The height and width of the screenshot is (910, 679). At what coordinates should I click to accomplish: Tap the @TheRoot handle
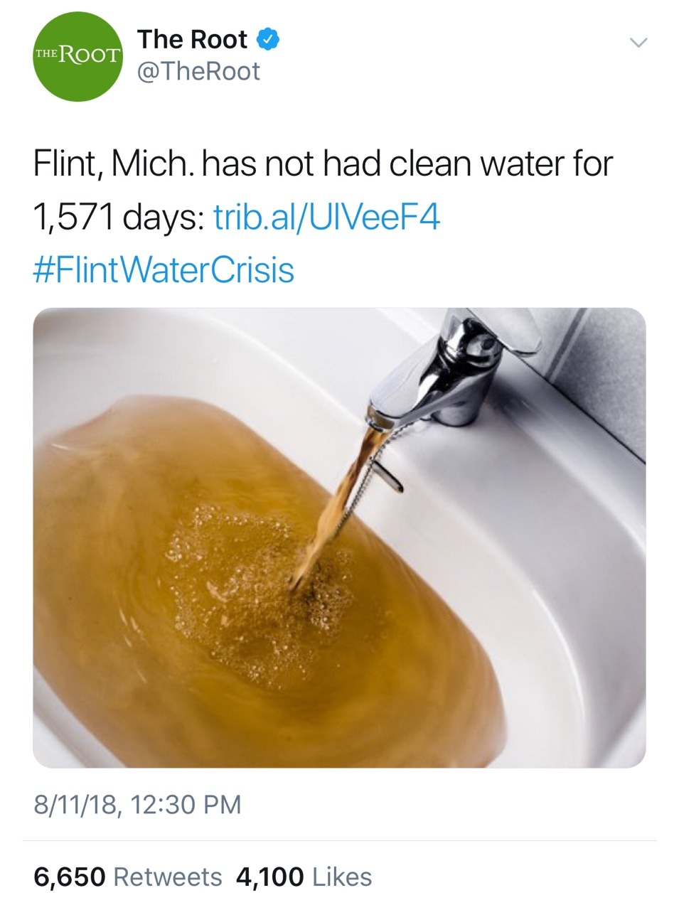tap(198, 72)
